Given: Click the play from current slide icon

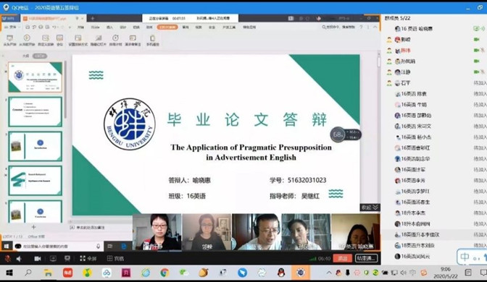Looking at the screenshot, I should (x=27, y=40).
